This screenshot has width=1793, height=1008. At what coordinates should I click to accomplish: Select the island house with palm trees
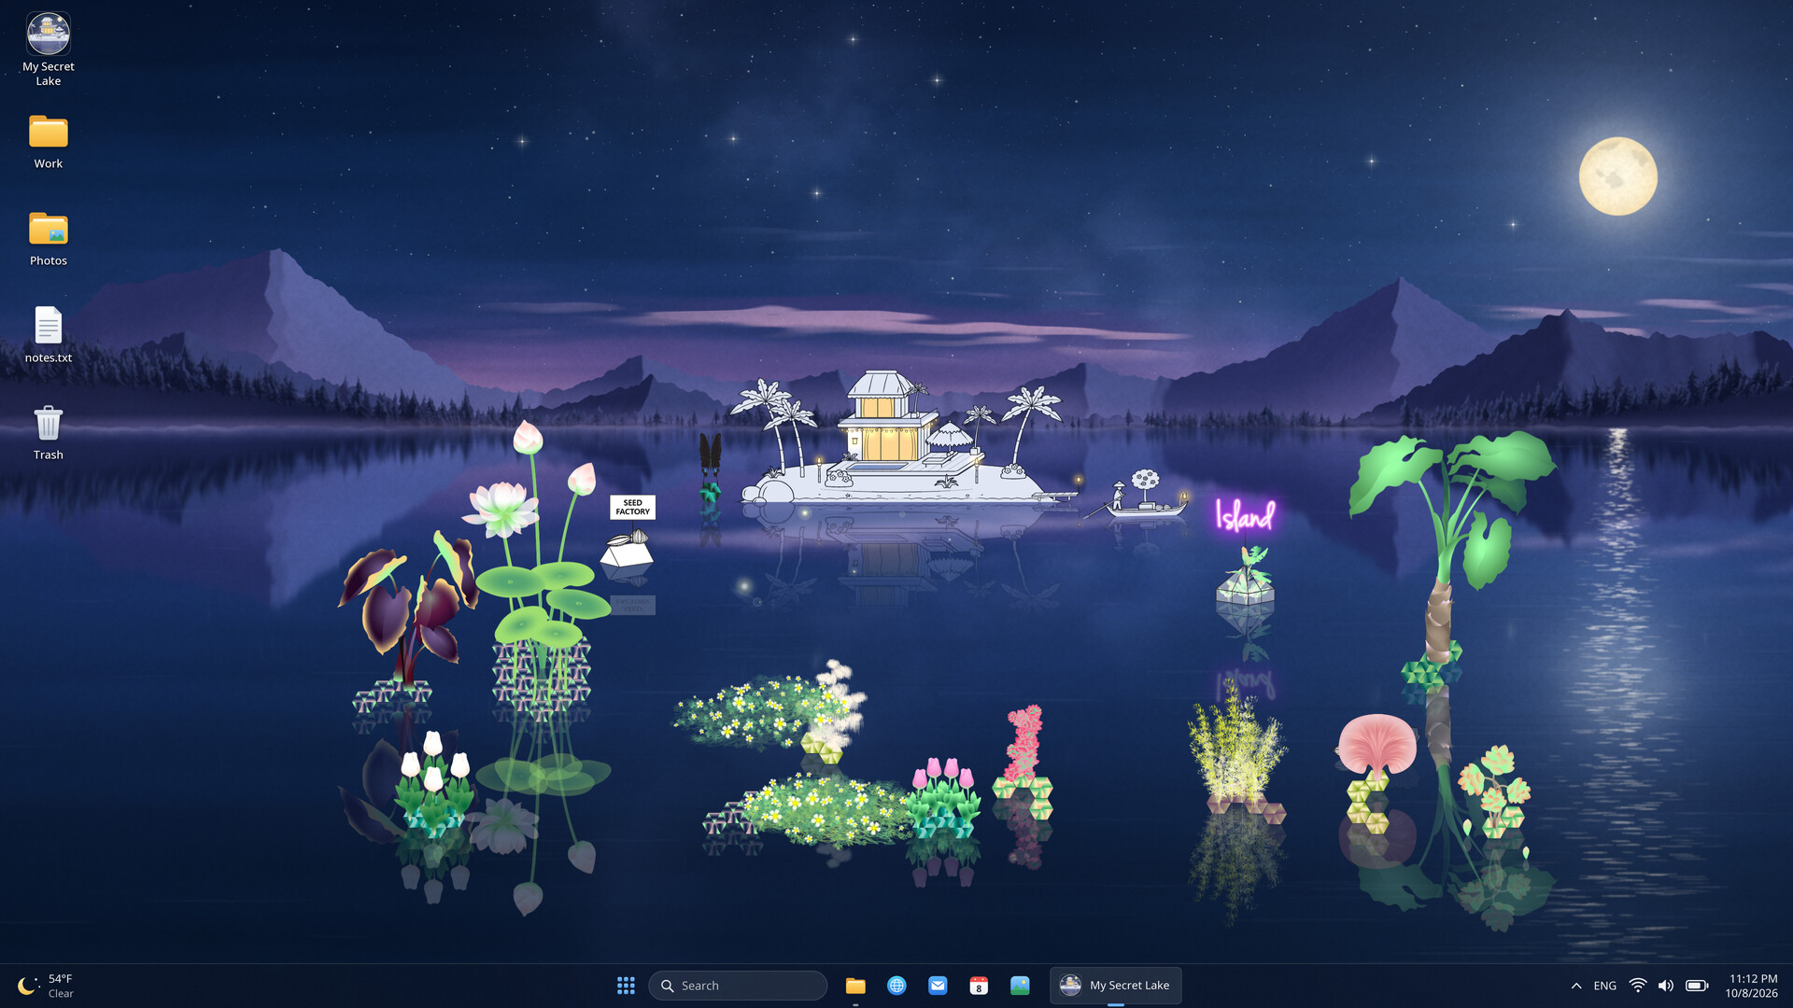coord(901,439)
